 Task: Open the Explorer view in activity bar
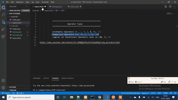pyautogui.click(x=3, y=7)
